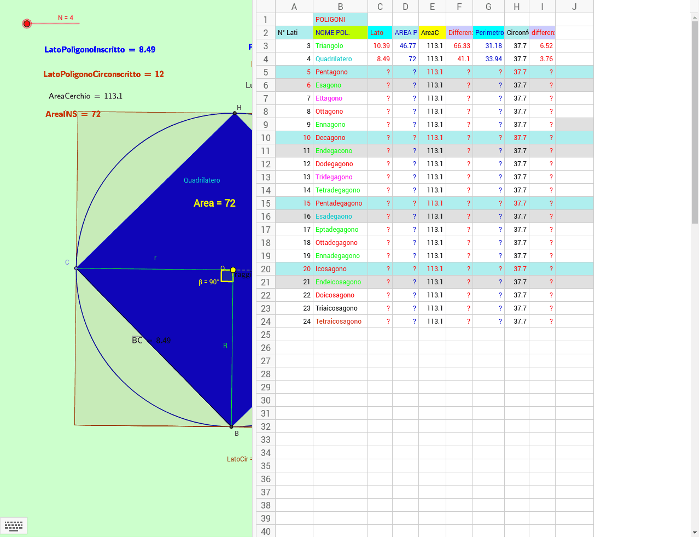Click the AreaINS = 72 label
700x538 pixels.
(73, 114)
